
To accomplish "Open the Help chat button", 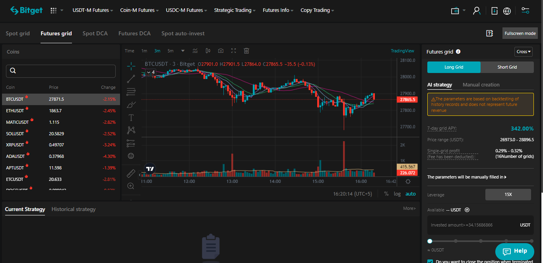I will click(515, 251).
